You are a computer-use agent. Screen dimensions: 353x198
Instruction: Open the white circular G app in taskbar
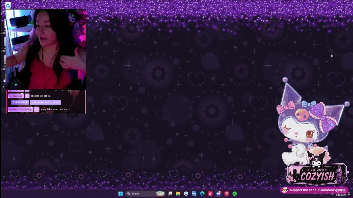click(x=186, y=194)
